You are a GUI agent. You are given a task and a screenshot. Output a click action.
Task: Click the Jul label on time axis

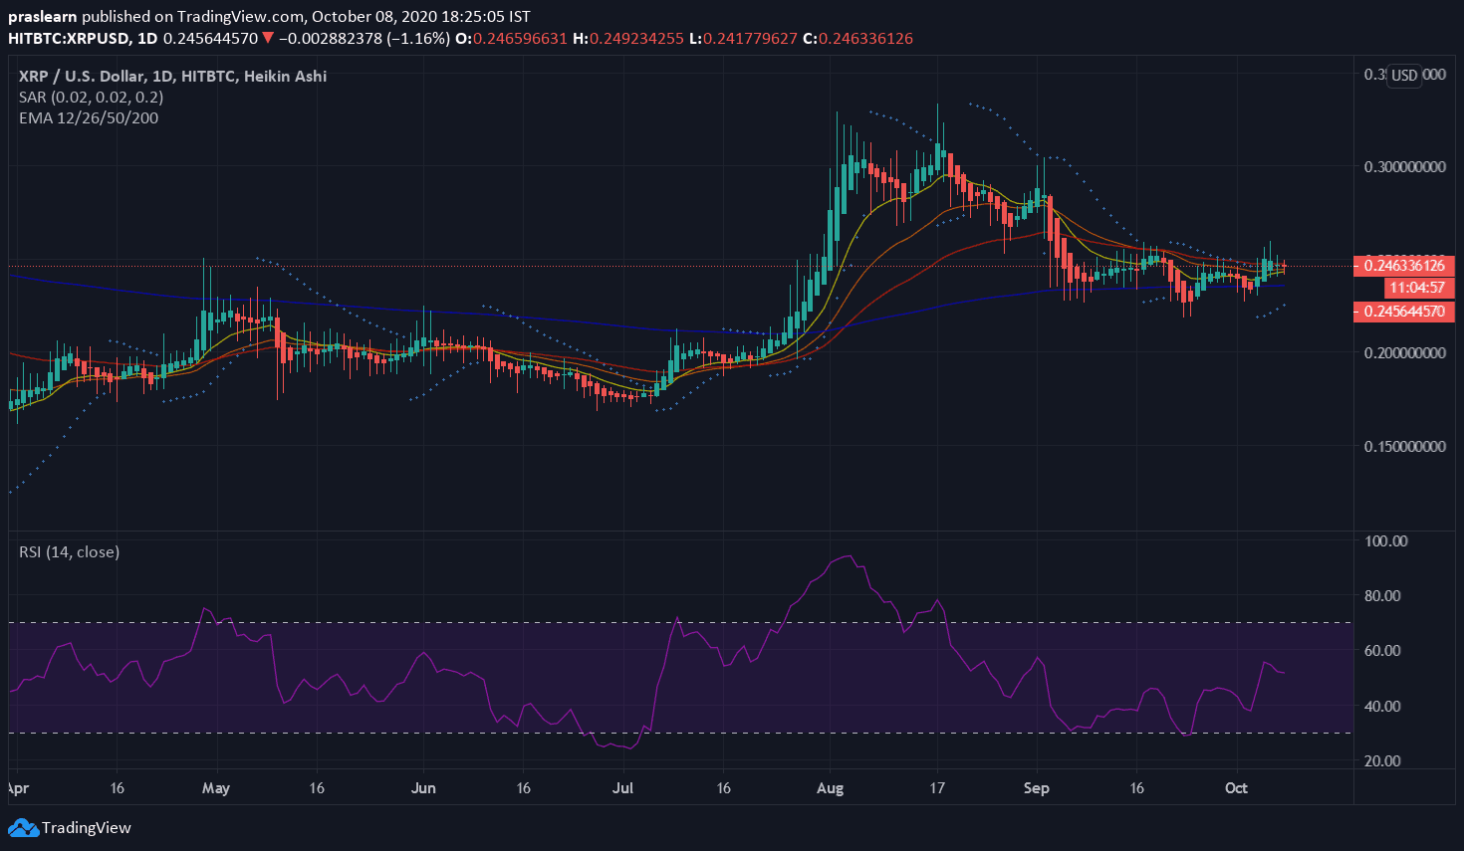pos(622,787)
